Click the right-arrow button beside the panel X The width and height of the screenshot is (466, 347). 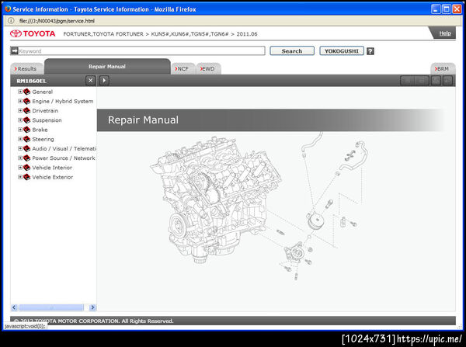[x=104, y=81]
